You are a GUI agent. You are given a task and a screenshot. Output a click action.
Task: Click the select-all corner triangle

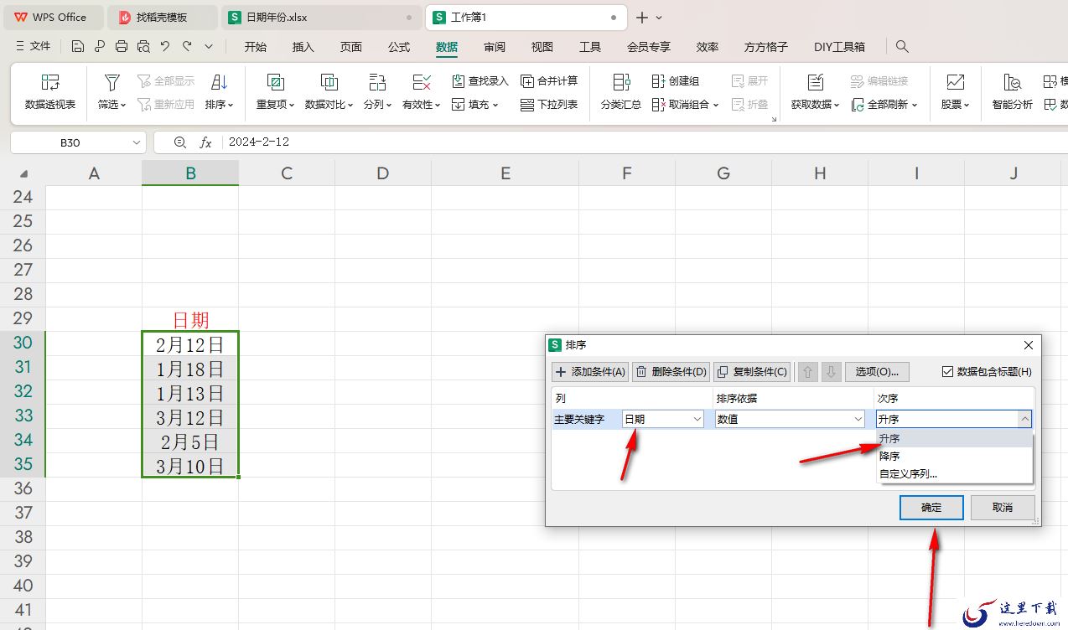[23, 173]
